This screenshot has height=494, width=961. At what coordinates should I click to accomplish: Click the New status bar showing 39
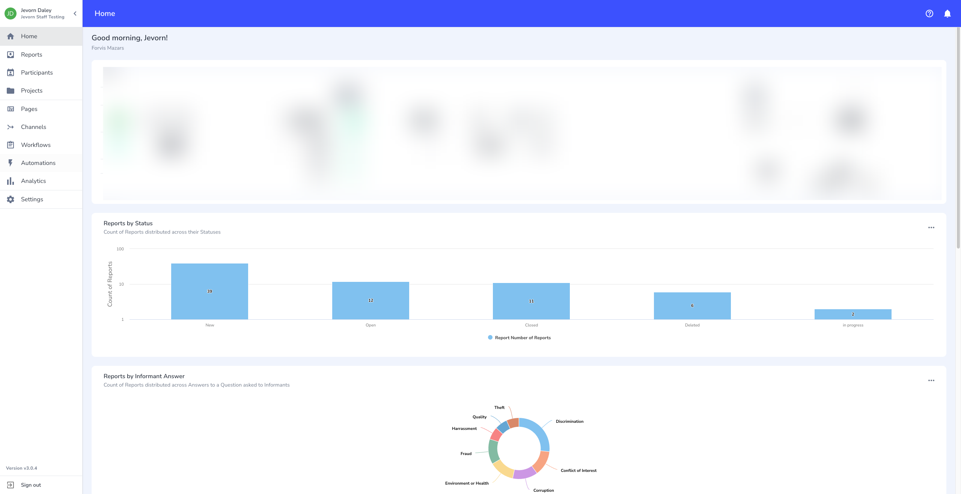pos(209,291)
